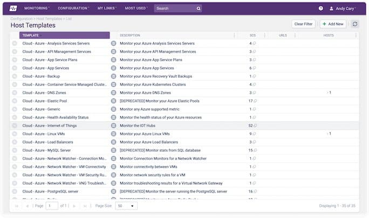369x218 pixels.
Task: Click the search magnifier icon
Action: (x=199, y=9)
